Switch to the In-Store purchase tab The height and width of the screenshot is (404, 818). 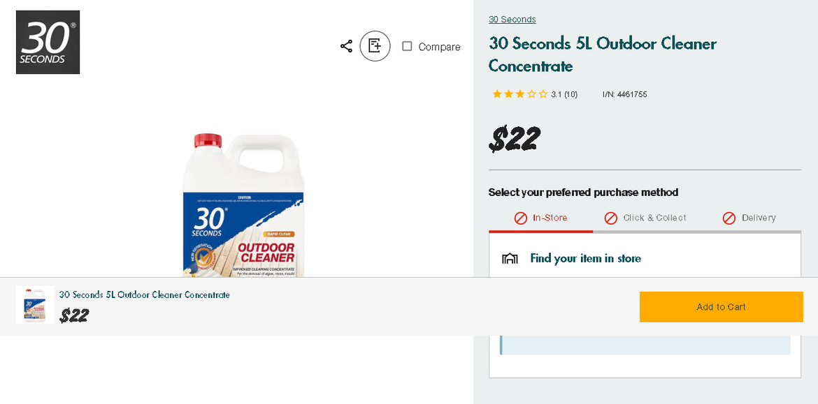point(550,217)
